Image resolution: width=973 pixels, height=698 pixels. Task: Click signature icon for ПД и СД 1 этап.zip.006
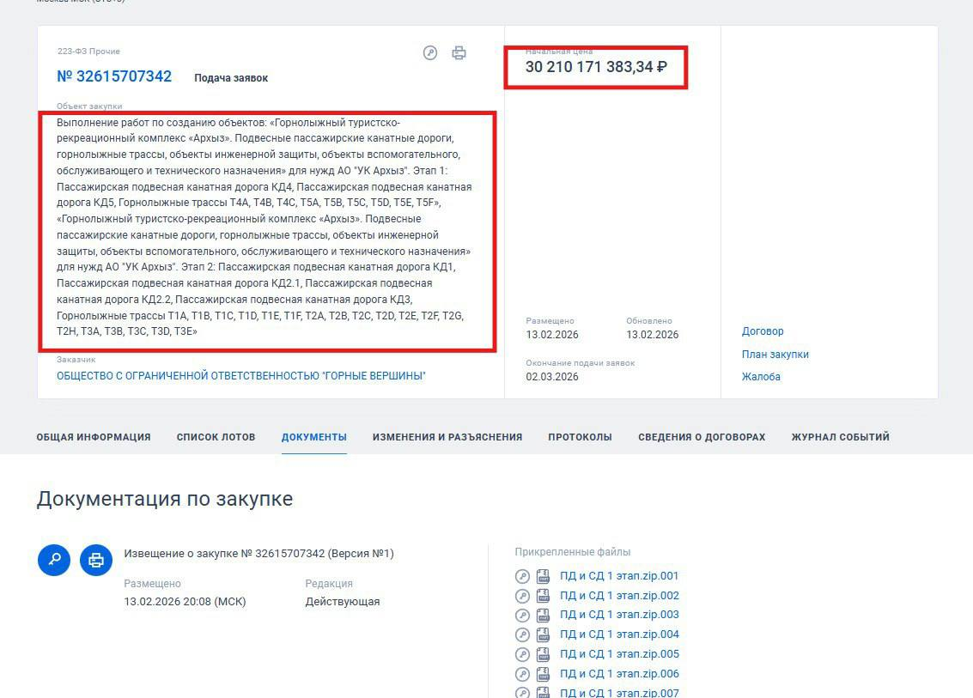[522, 674]
